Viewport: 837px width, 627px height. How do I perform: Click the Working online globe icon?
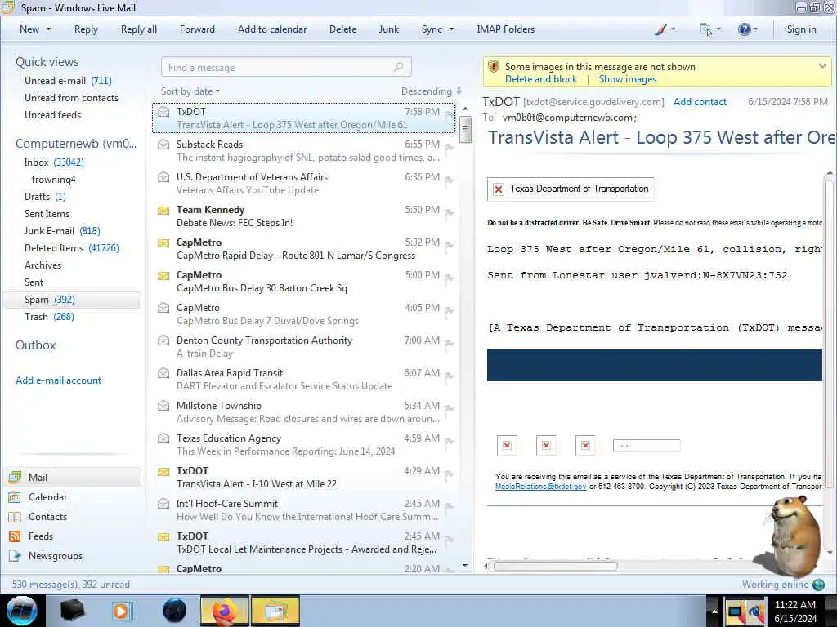[818, 585]
